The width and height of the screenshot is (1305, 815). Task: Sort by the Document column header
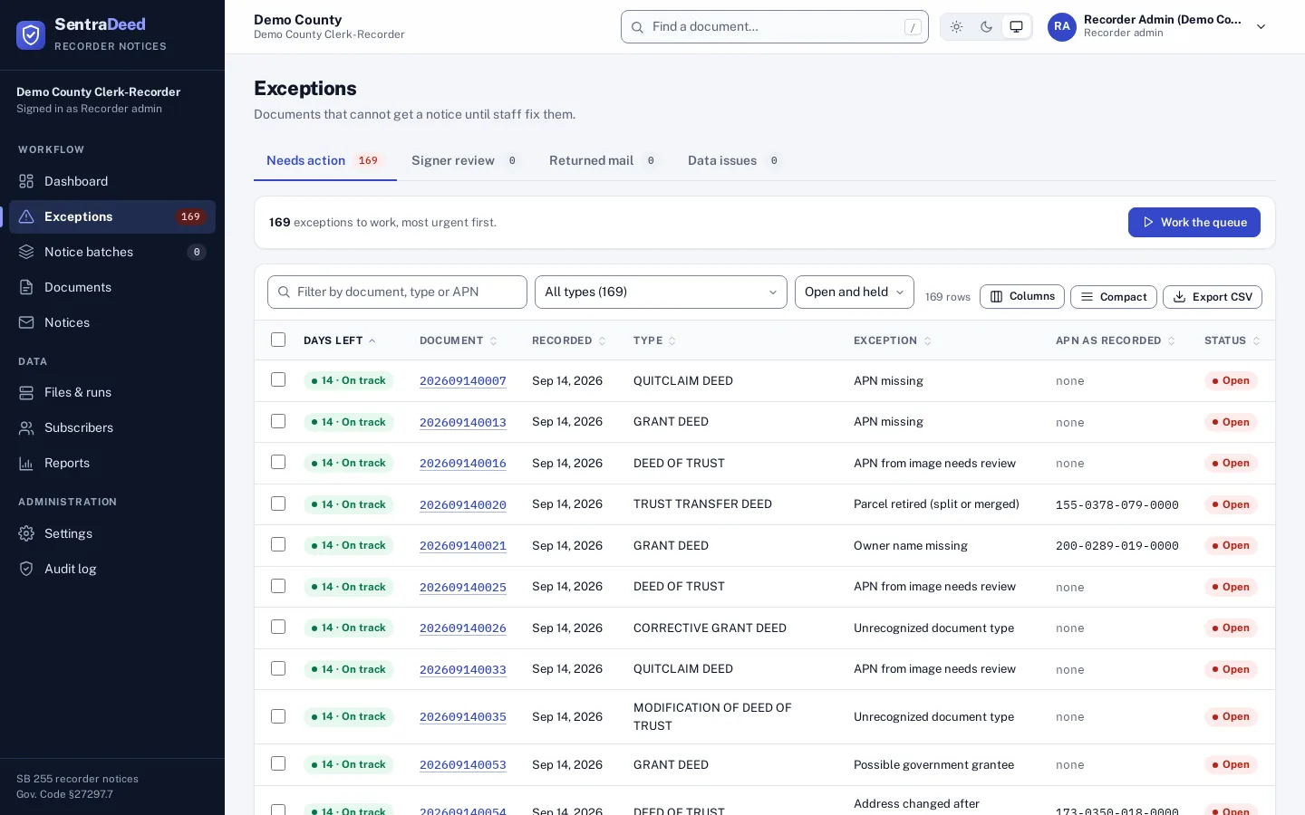[x=459, y=340]
